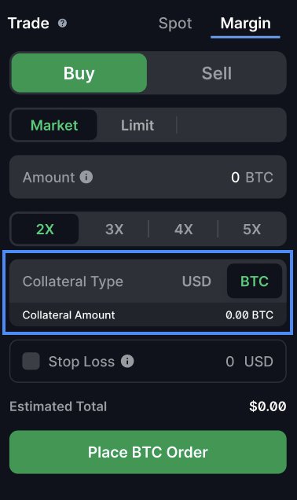Image resolution: width=297 pixels, height=500 pixels.
Task: Select the Margin tab
Action: click(x=245, y=24)
